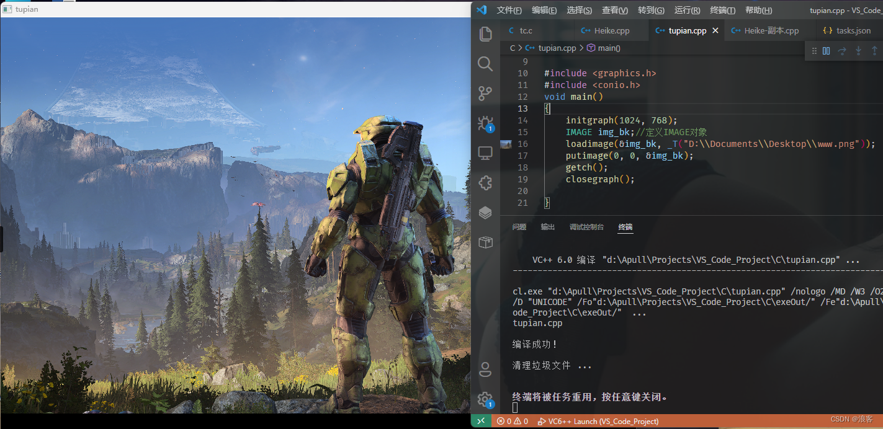This screenshot has width=883, height=429.
Task: Open the Remote Explorer panel
Action: (485, 153)
